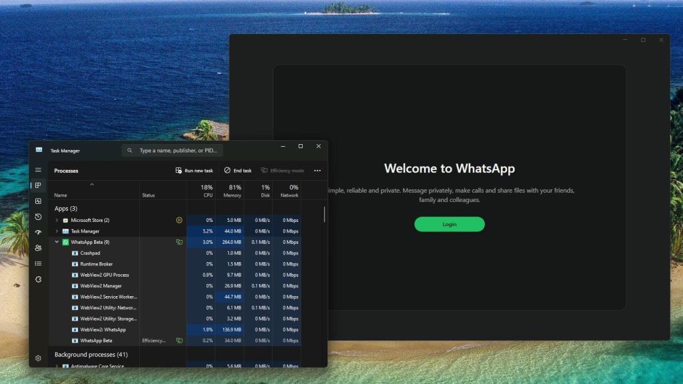683x384 pixels.
Task: Click the process name search field
Action: [x=172, y=150]
